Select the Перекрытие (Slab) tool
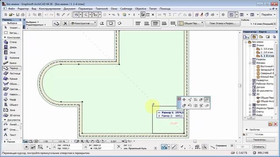This screenshot has height=157, width=280. click(x=12, y=68)
